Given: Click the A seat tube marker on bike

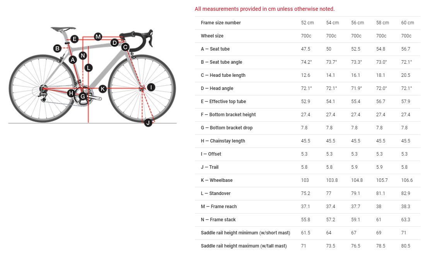Looking at the screenshot, I should [x=73, y=59].
